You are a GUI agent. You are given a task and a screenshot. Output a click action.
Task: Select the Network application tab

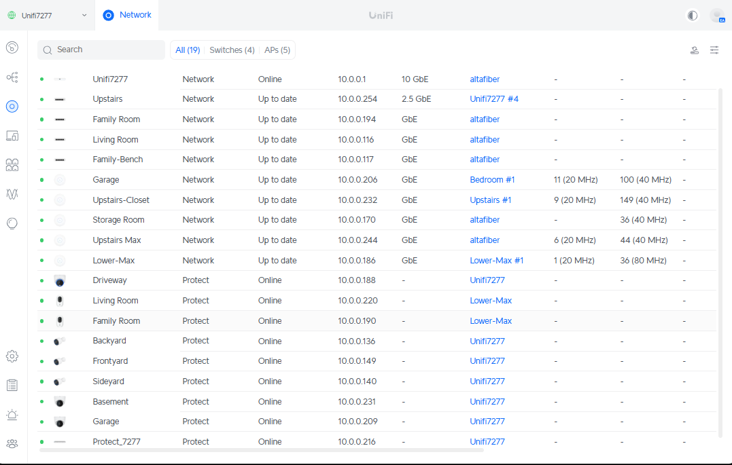click(128, 15)
